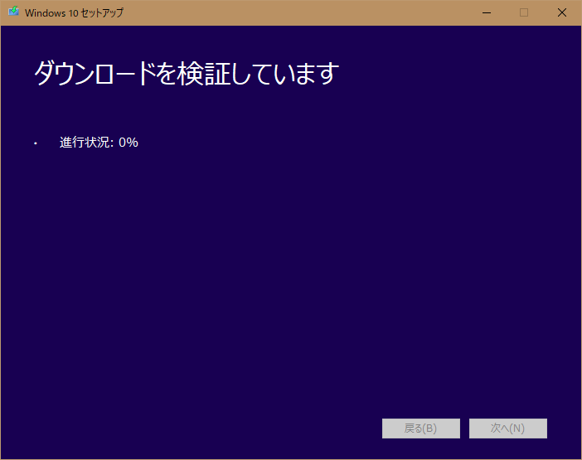Click the window's left border edge
This screenshot has height=460, width=582.
(x=1, y=249)
